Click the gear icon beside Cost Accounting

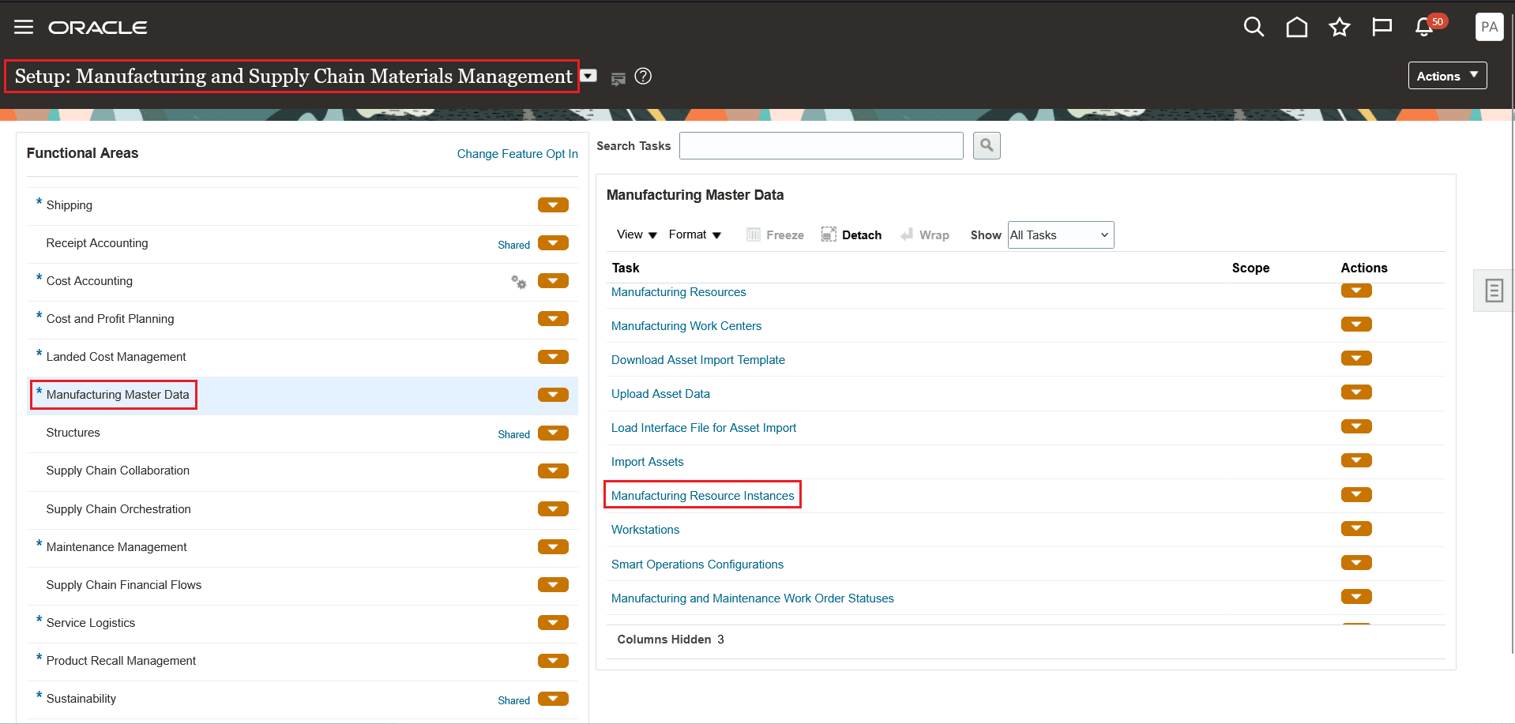point(518,282)
